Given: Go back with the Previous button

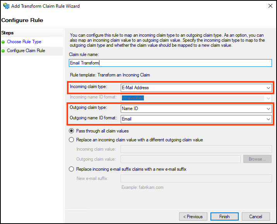Looking at the screenshot, I should (193, 216).
